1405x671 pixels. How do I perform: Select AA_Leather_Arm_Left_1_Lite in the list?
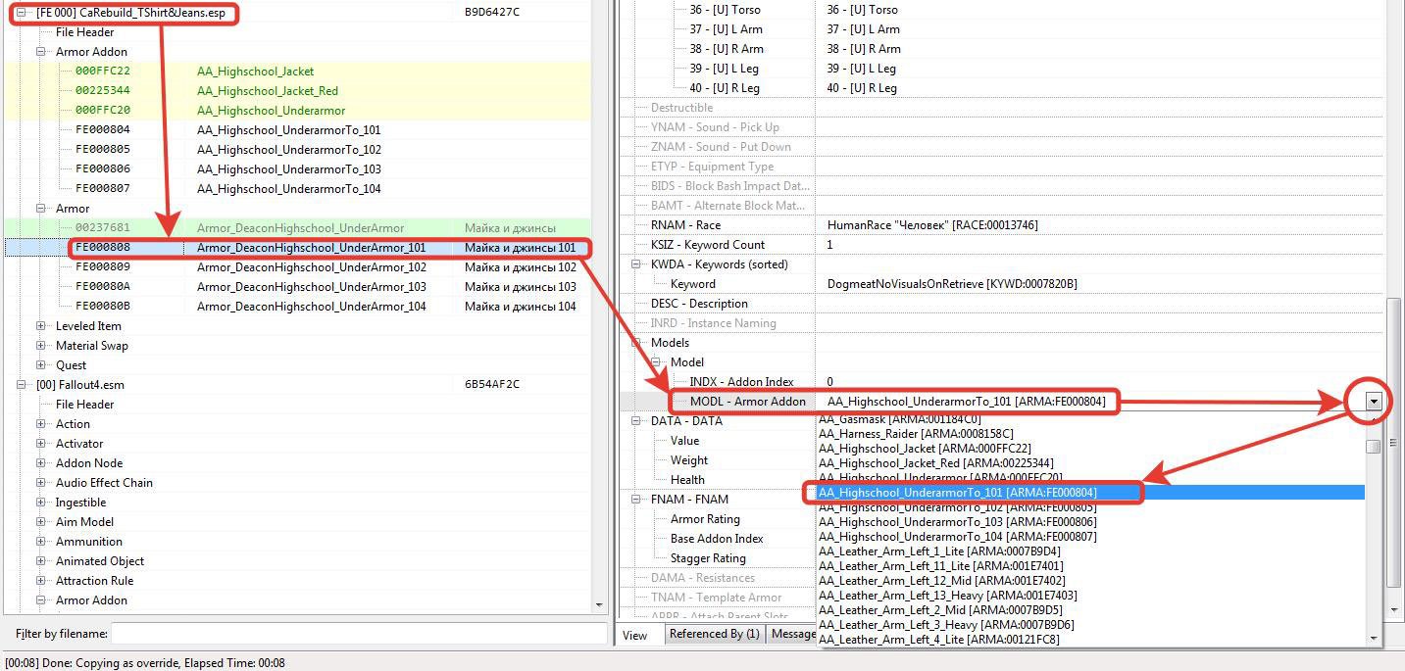[x=939, y=551]
